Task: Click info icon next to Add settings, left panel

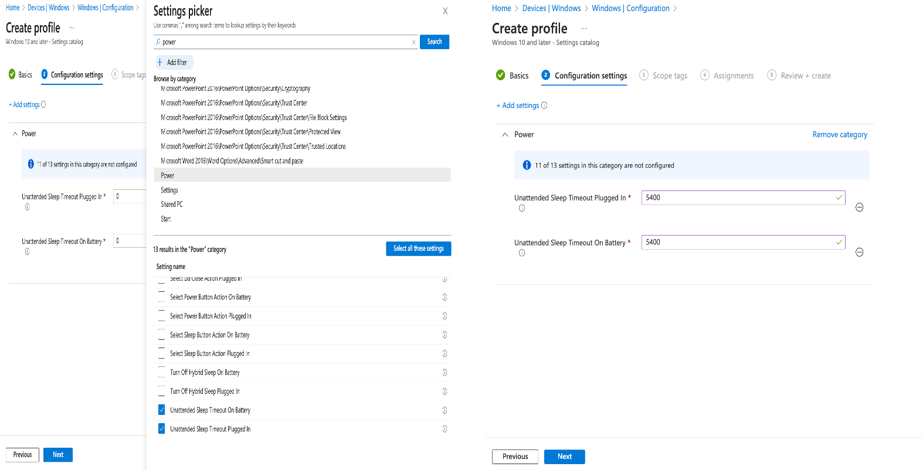Action: (x=43, y=104)
